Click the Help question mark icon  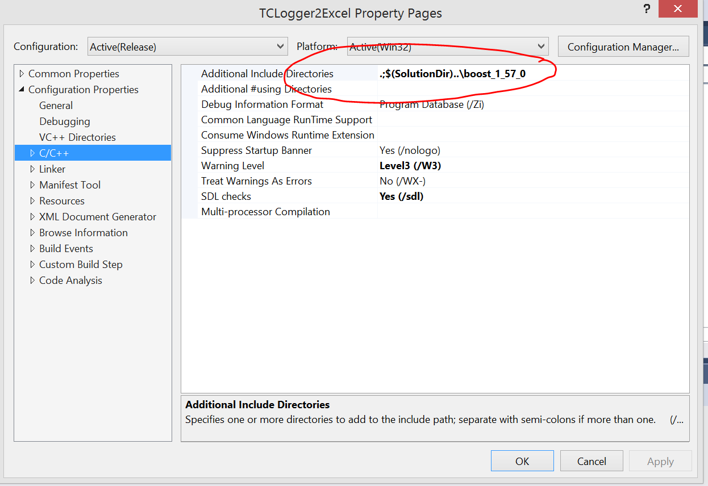(647, 9)
